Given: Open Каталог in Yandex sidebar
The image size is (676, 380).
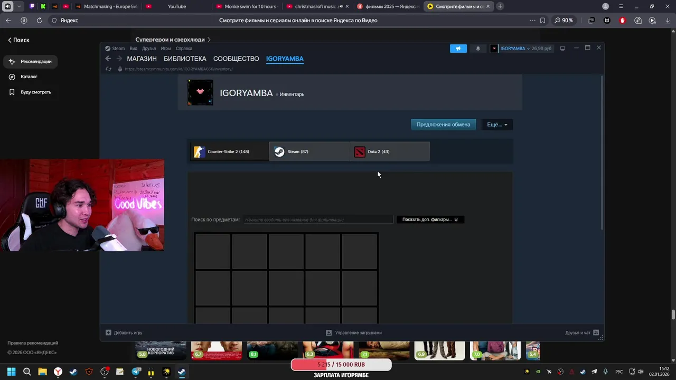Looking at the screenshot, I should click(23, 77).
